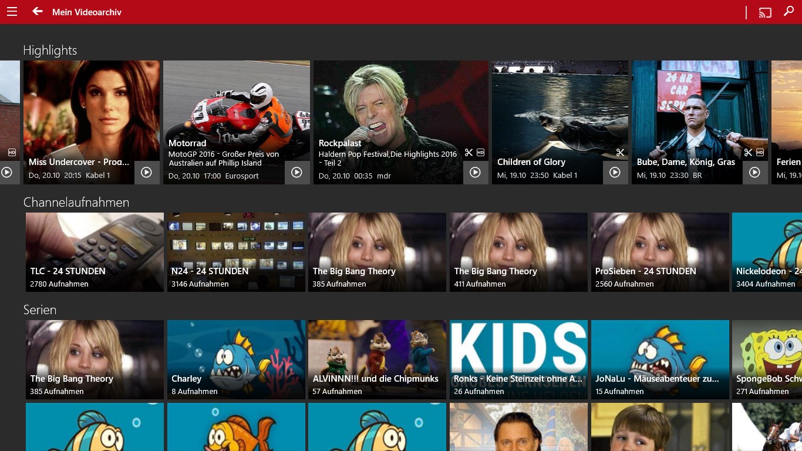Click the scissors ad-cut icon on Rockpalast
Screen dimensions: 802x451
point(469,152)
